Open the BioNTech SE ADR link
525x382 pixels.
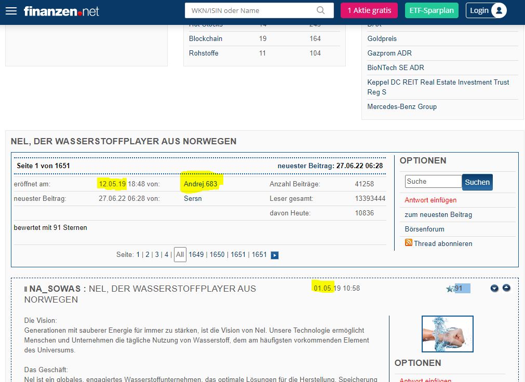coord(395,67)
